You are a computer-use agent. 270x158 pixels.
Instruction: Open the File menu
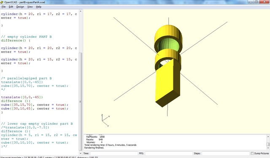3,7
